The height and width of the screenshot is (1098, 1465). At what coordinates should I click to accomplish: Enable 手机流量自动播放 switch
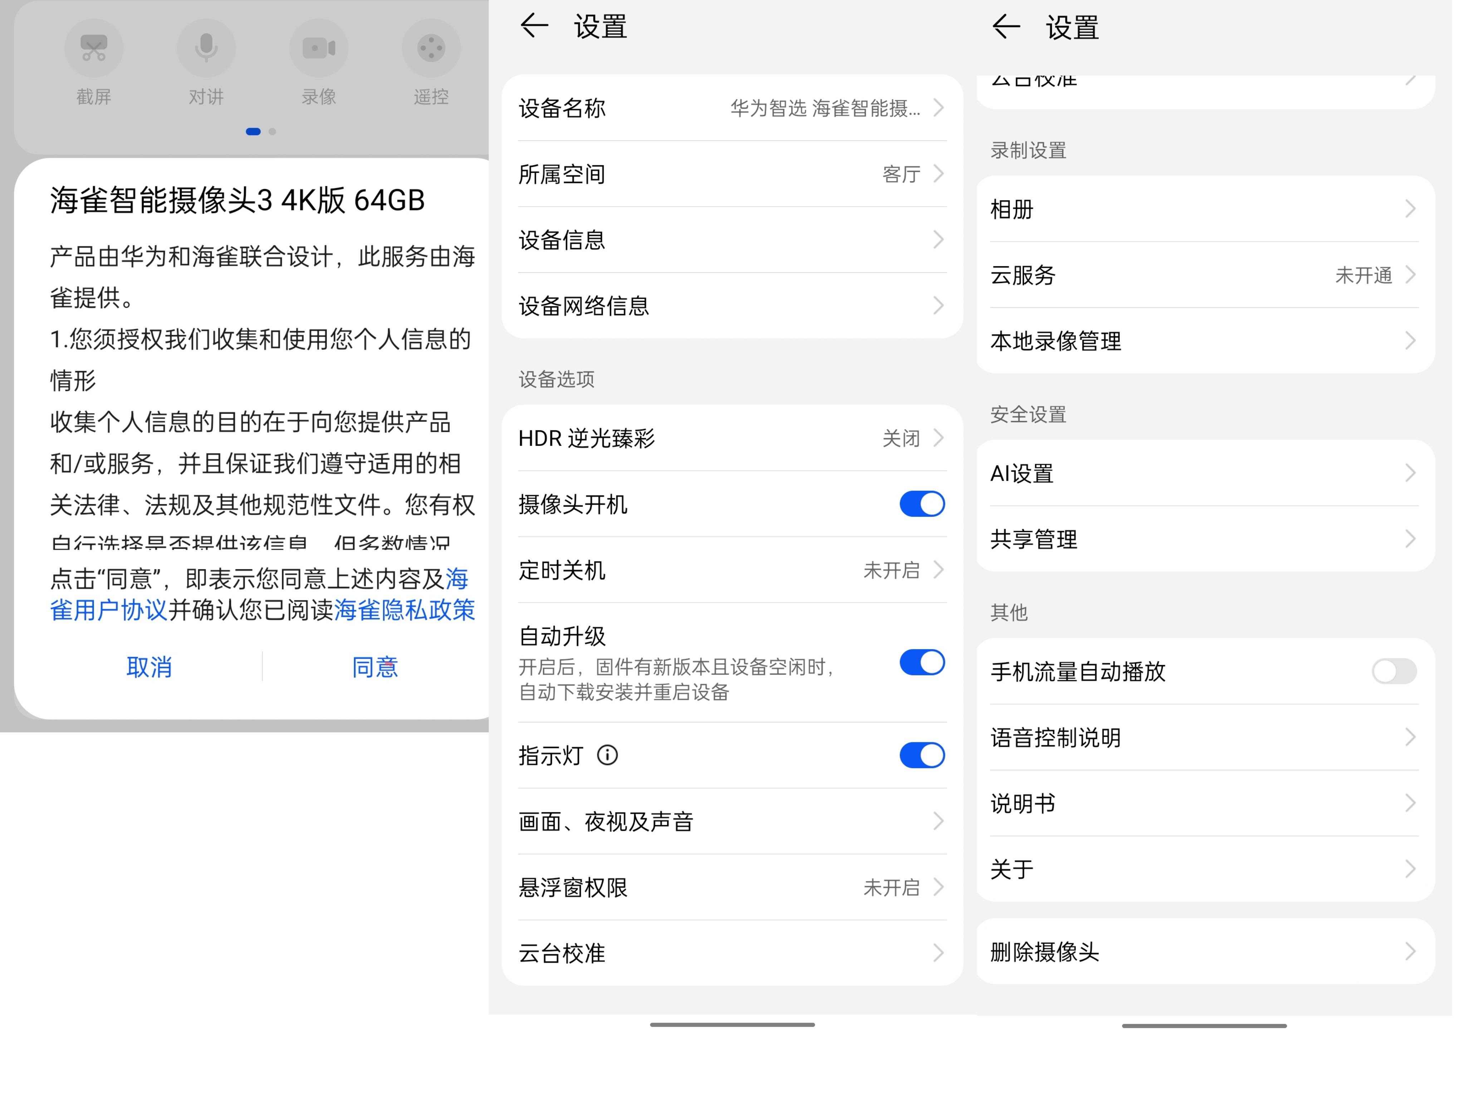1394,672
